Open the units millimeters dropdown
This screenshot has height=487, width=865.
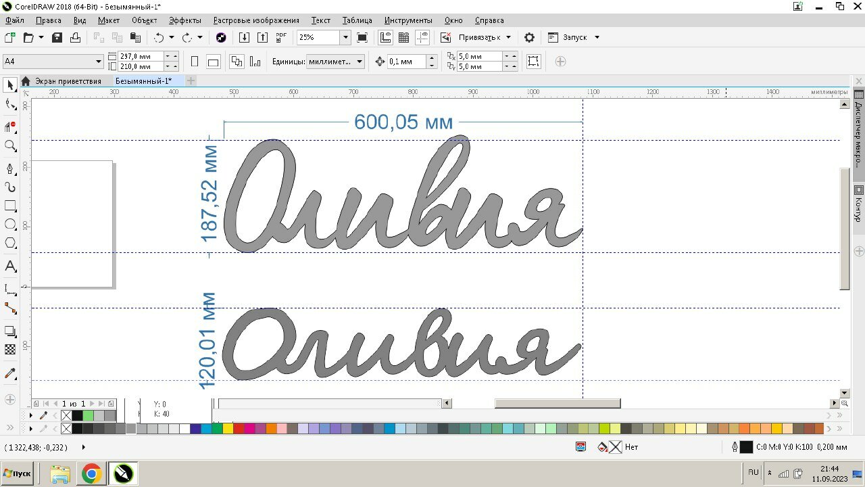[x=360, y=62]
